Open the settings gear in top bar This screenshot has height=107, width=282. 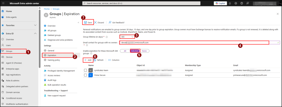[236, 3]
